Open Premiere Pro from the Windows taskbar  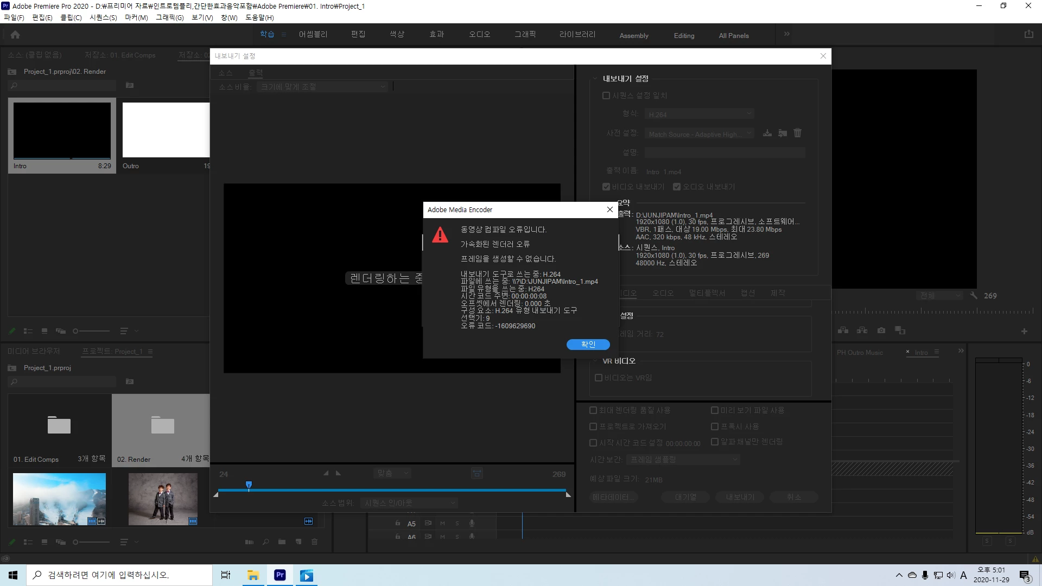(x=280, y=575)
